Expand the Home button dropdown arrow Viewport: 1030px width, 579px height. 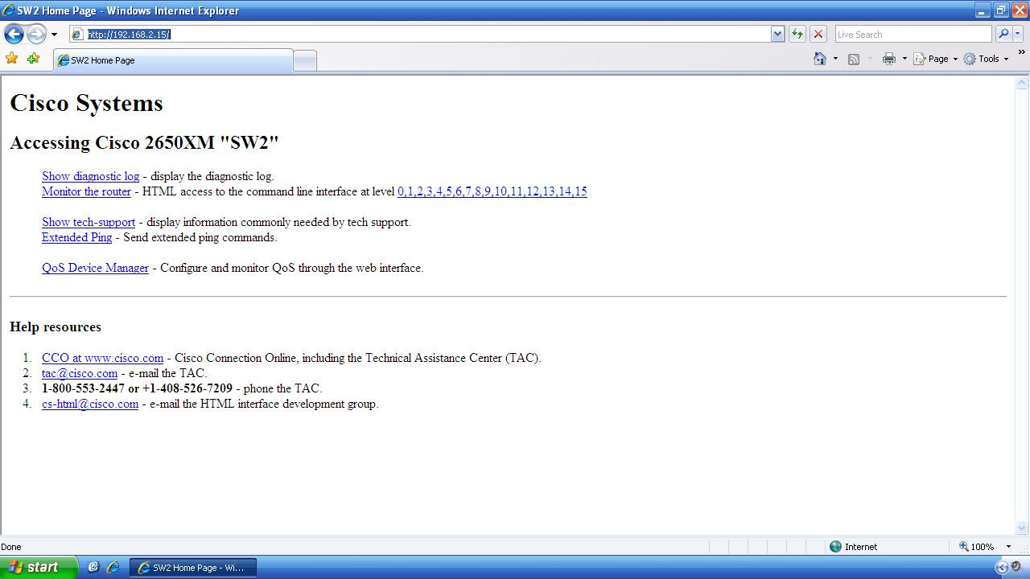click(x=835, y=59)
